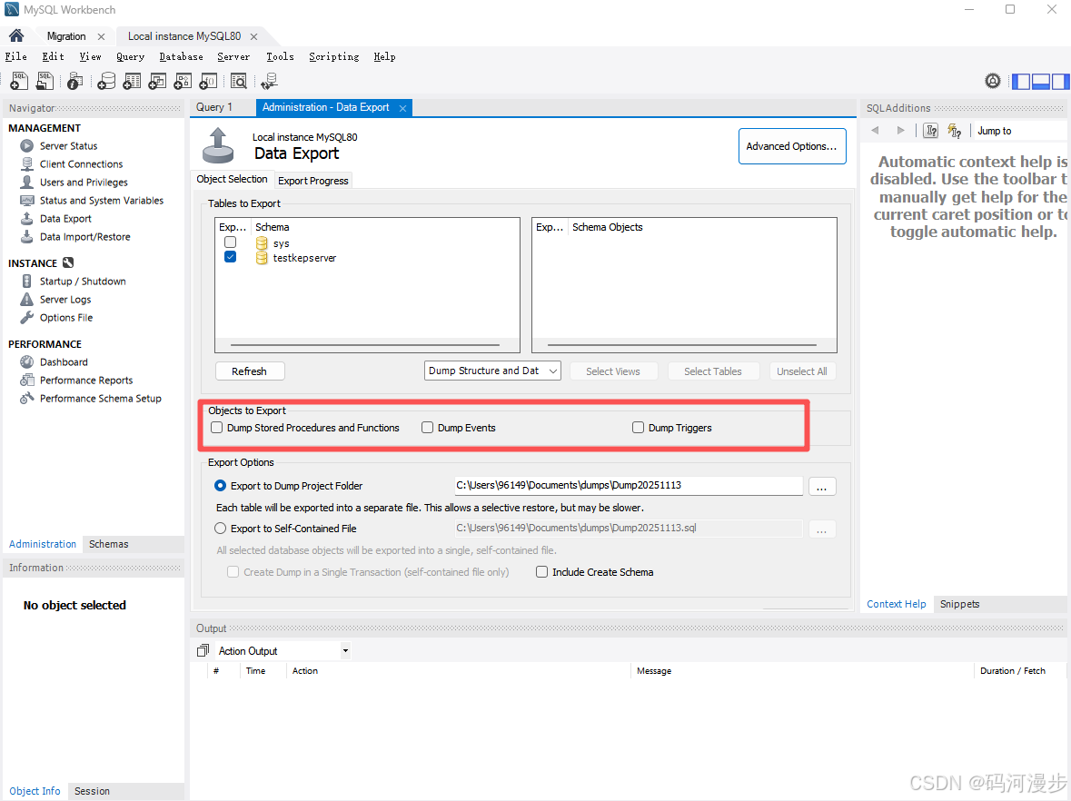Create new view toolbar icon
Screen dimensions: 1071x801
pos(157,81)
